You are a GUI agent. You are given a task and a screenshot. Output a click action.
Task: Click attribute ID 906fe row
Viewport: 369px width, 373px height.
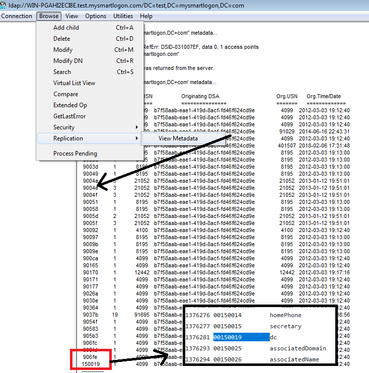click(x=90, y=357)
